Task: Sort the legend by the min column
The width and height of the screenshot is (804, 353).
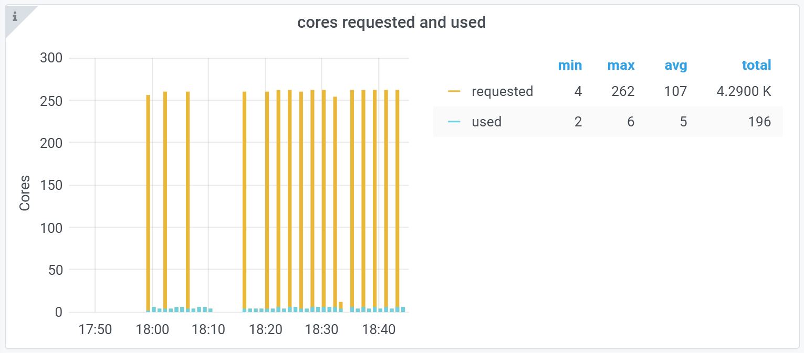Action: [x=569, y=65]
